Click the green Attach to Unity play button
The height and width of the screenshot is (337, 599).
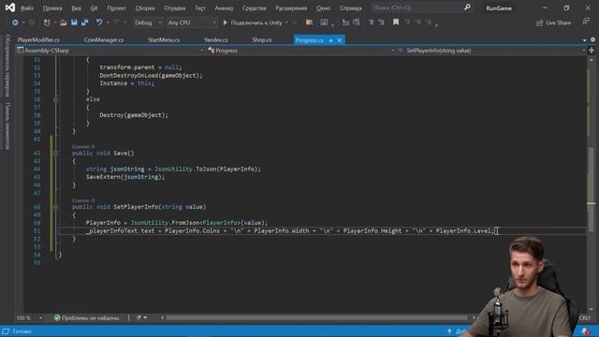[x=225, y=22]
